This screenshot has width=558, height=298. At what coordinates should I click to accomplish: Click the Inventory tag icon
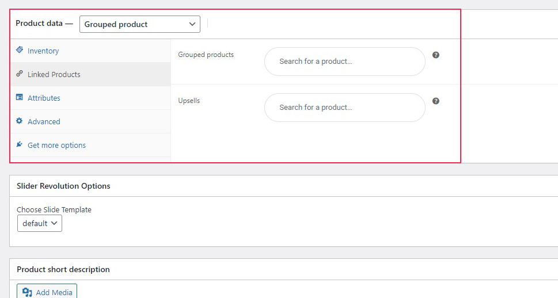[20, 50]
